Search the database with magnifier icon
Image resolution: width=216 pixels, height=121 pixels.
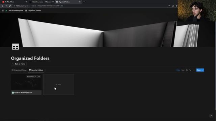pyautogui.click(x=187, y=70)
